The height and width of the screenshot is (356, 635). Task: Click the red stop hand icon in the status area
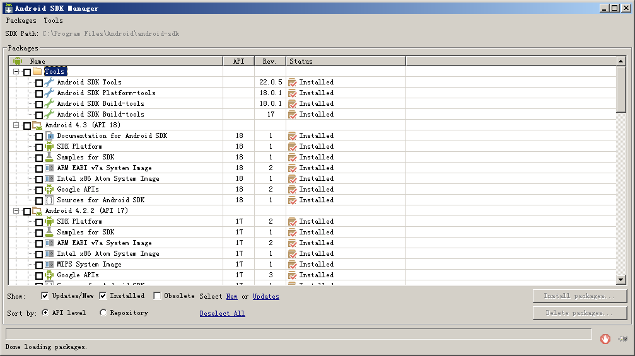[x=605, y=338]
